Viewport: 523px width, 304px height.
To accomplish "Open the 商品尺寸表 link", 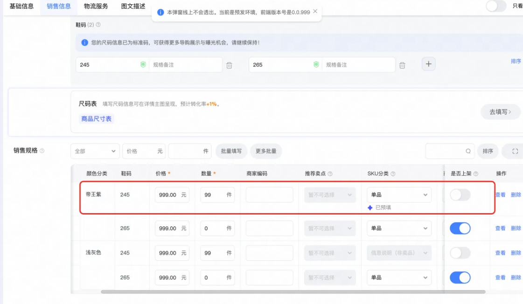I will click(x=97, y=119).
